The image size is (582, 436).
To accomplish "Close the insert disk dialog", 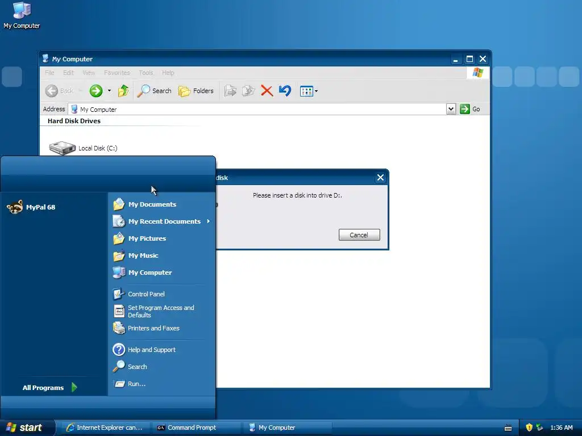I will coord(380,178).
